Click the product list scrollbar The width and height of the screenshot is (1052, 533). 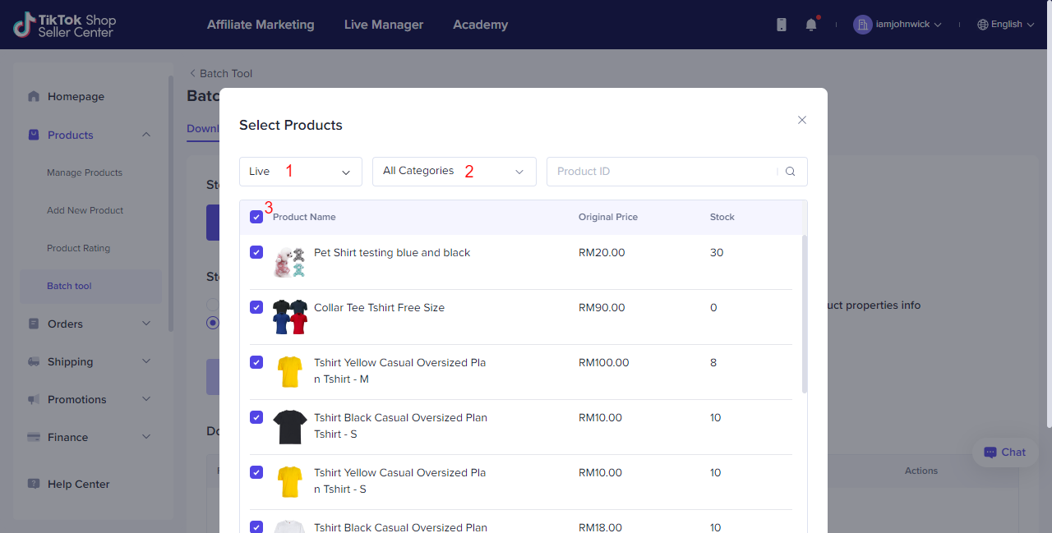point(805,314)
